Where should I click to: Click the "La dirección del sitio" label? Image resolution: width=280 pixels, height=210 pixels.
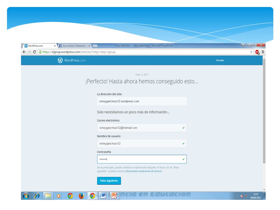tap(109, 94)
